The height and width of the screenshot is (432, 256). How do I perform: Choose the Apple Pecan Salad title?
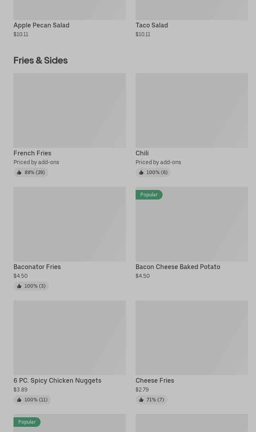coord(41,25)
